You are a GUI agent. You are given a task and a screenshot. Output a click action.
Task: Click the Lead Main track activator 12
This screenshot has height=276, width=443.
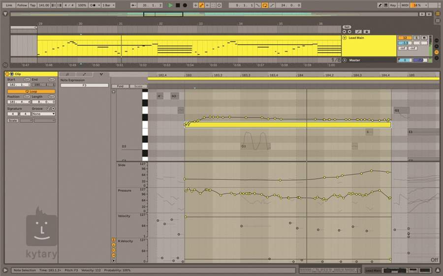coord(405,38)
